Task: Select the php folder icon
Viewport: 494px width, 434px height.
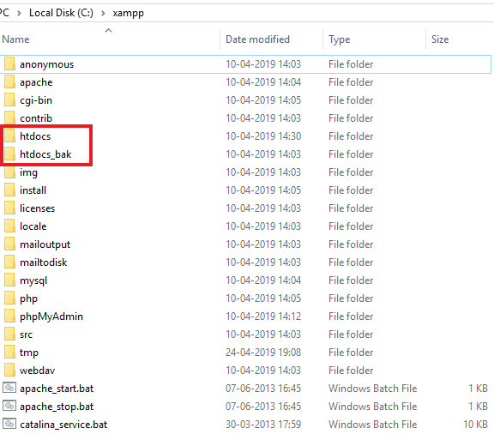Action: point(9,298)
